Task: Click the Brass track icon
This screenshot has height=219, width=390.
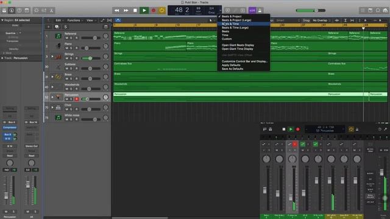Action: coord(58,77)
